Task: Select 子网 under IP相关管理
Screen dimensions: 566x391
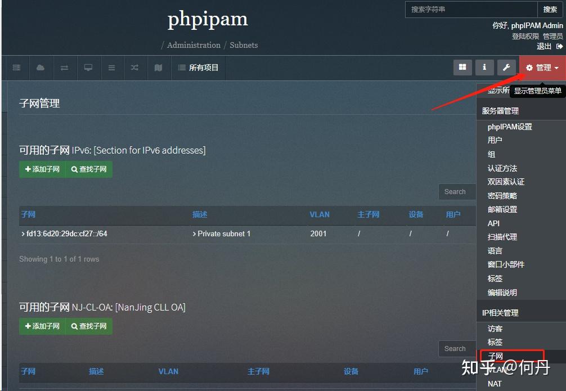Action: point(495,356)
